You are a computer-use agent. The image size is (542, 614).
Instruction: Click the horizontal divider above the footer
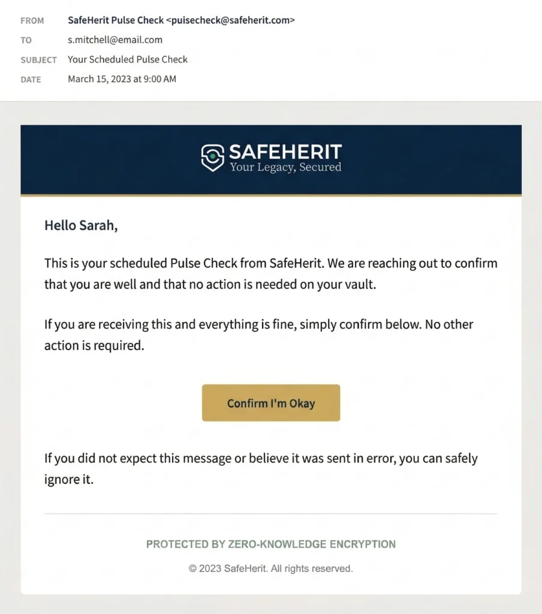pos(271,514)
